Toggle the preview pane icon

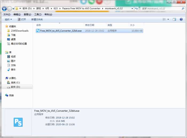coord(174,19)
